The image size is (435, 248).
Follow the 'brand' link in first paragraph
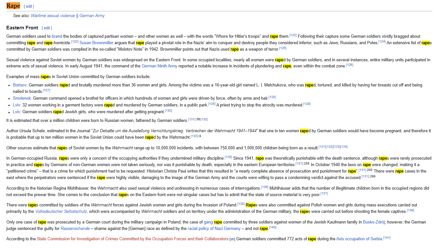(x=57, y=36)
